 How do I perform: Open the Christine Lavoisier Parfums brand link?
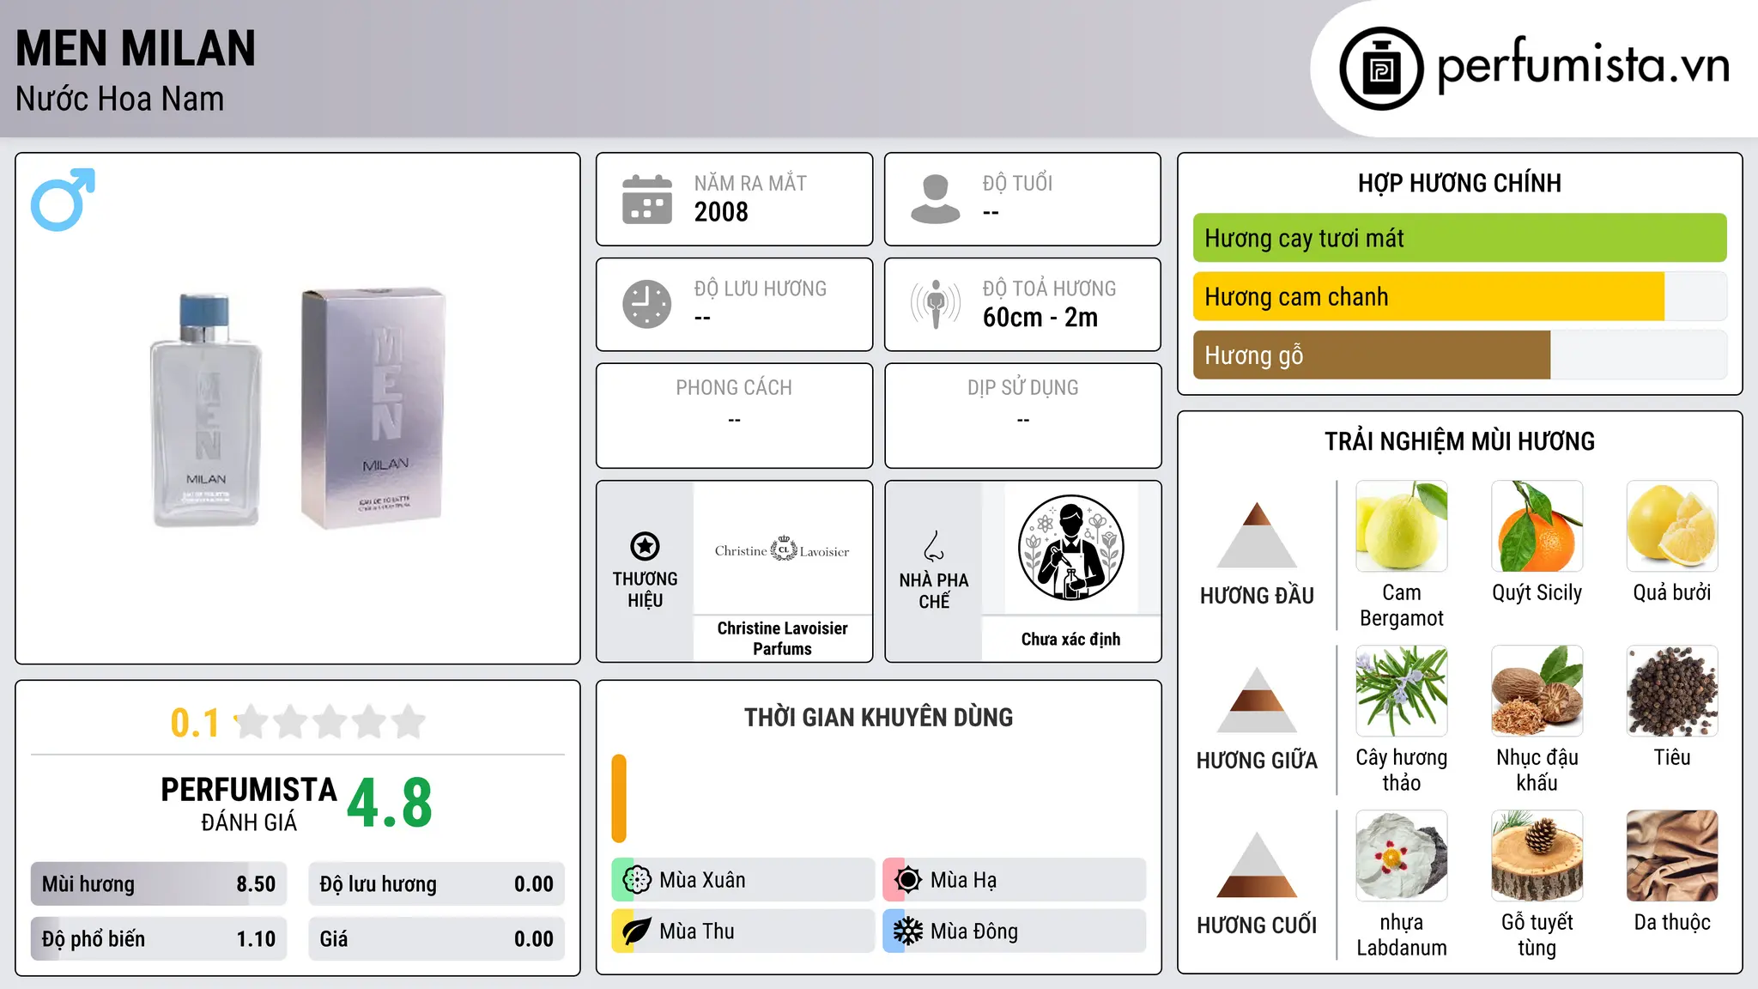782,639
